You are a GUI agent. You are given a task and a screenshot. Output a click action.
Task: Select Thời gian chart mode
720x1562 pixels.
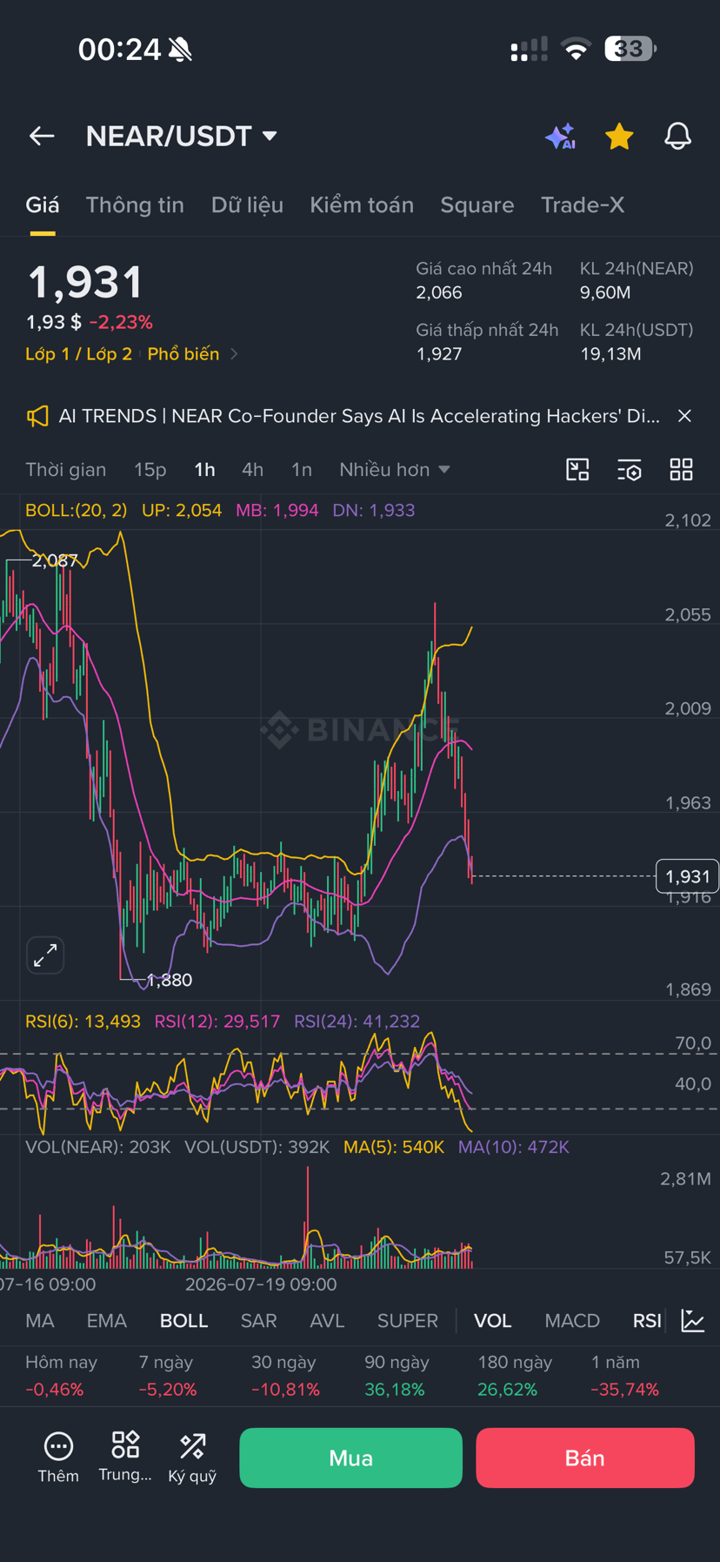click(x=66, y=470)
